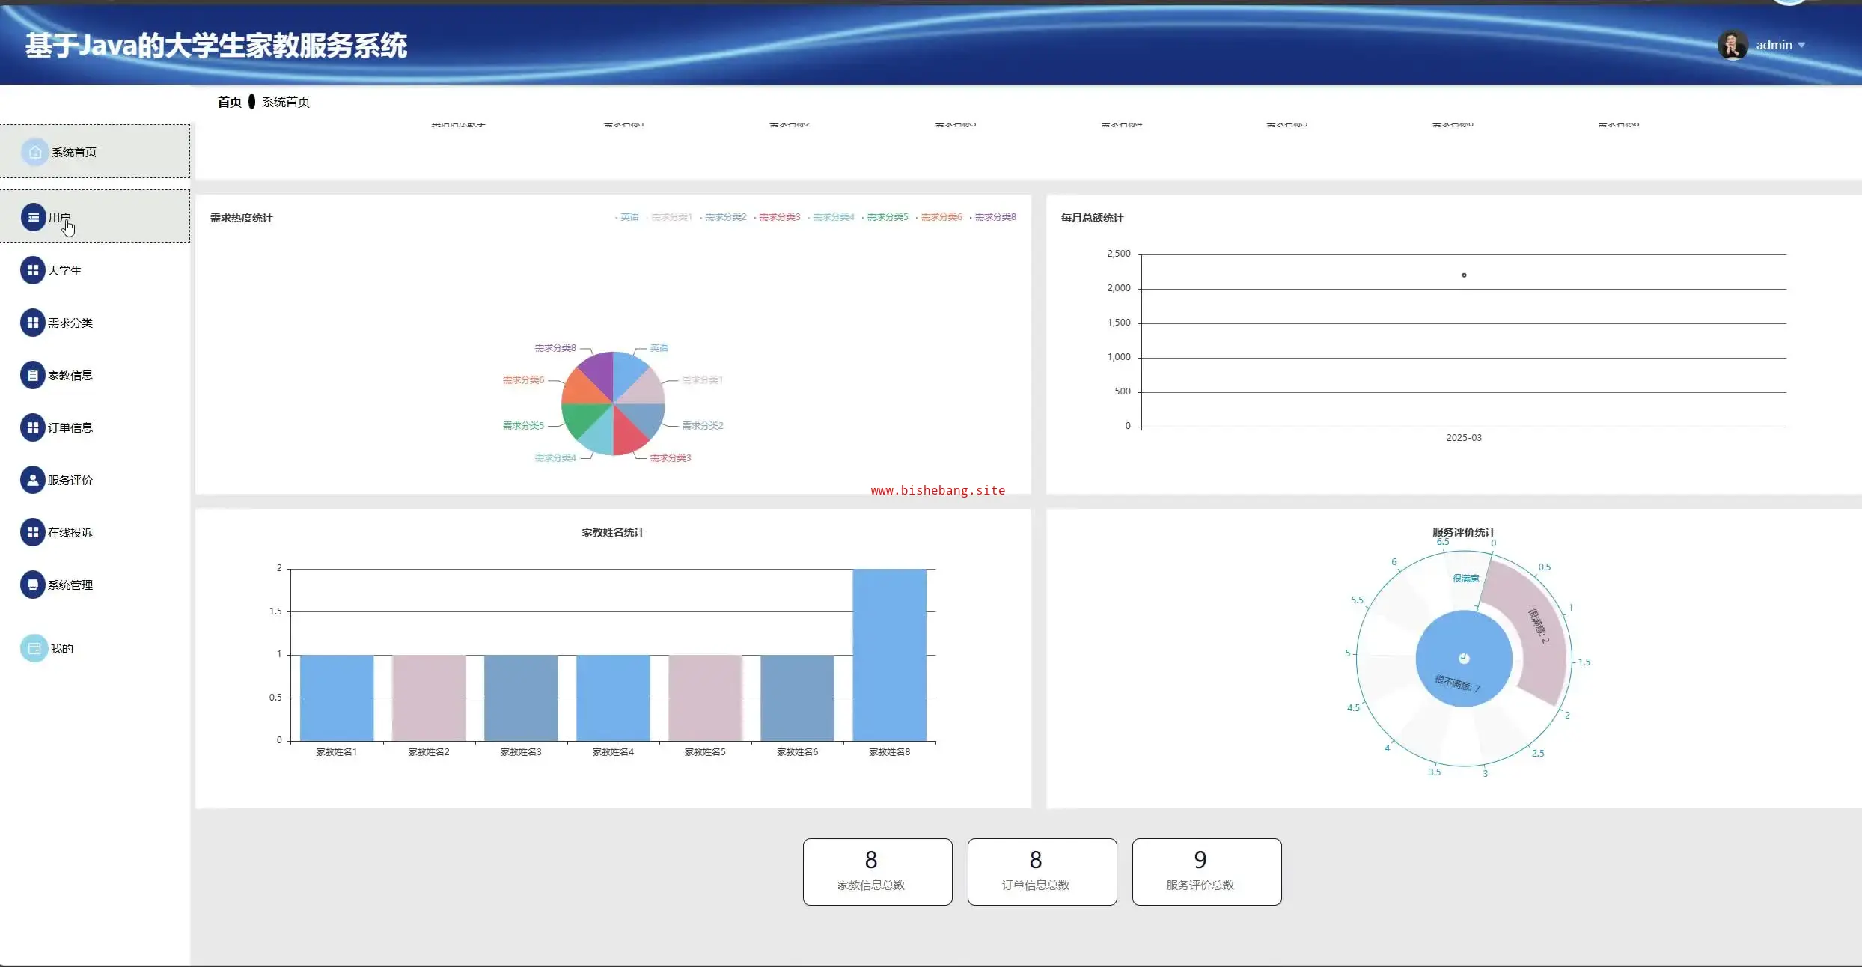1862x967 pixels.
Task: Click the 系统首页 home icon in sidebar
Action: [34, 152]
